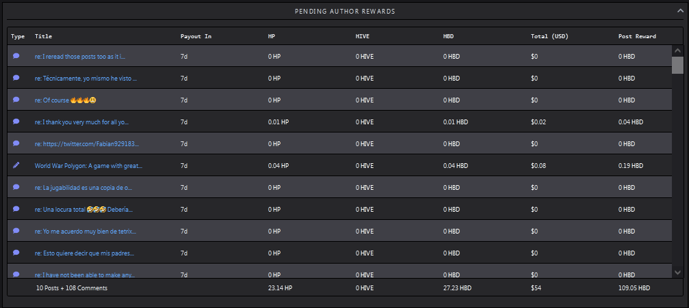The image size is (689, 308).
Task: Open 're: Esto quiere decir que mis padres' link
Action: (x=84, y=253)
